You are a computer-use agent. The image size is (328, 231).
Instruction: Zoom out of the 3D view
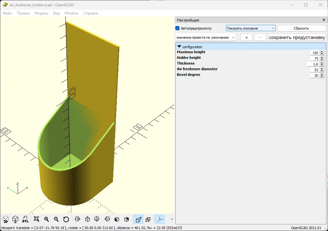point(56,219)
